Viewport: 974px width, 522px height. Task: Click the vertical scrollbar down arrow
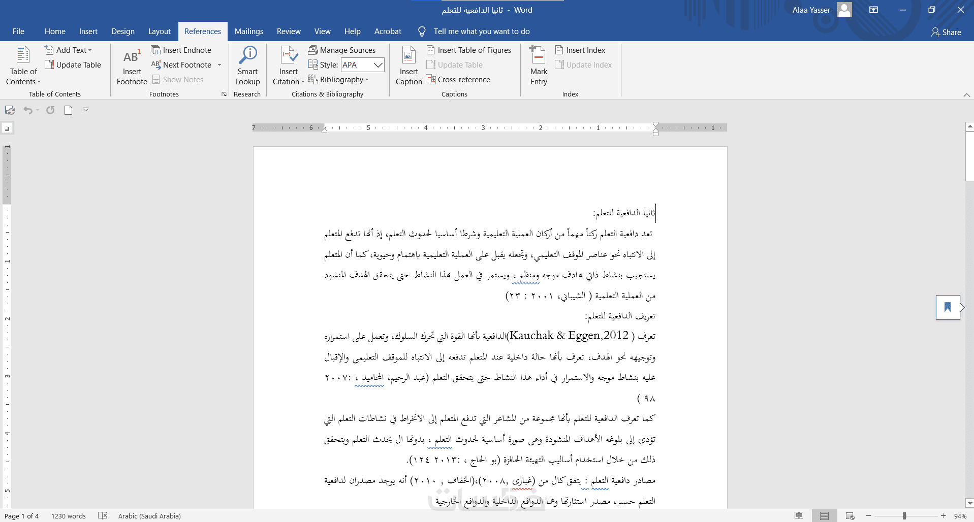pyautogui.click(x=969, y=503)
